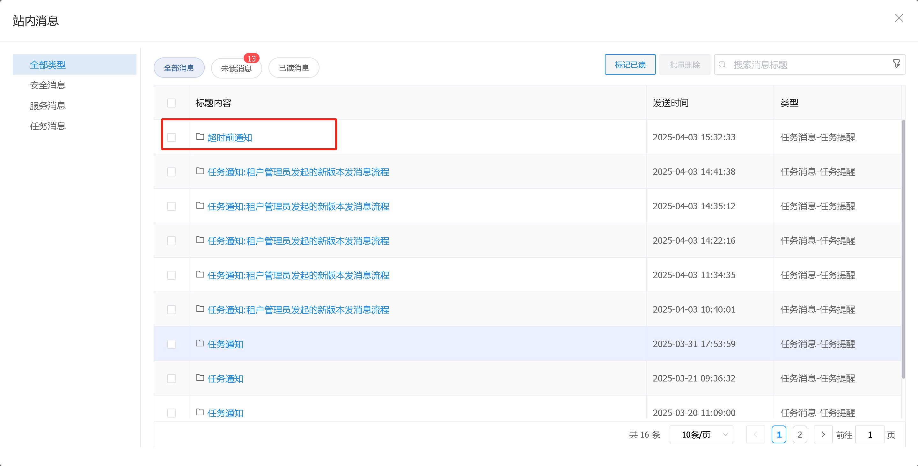Switch to 已读消息 tab
918x466 pixels.
[x=293, y=68]
